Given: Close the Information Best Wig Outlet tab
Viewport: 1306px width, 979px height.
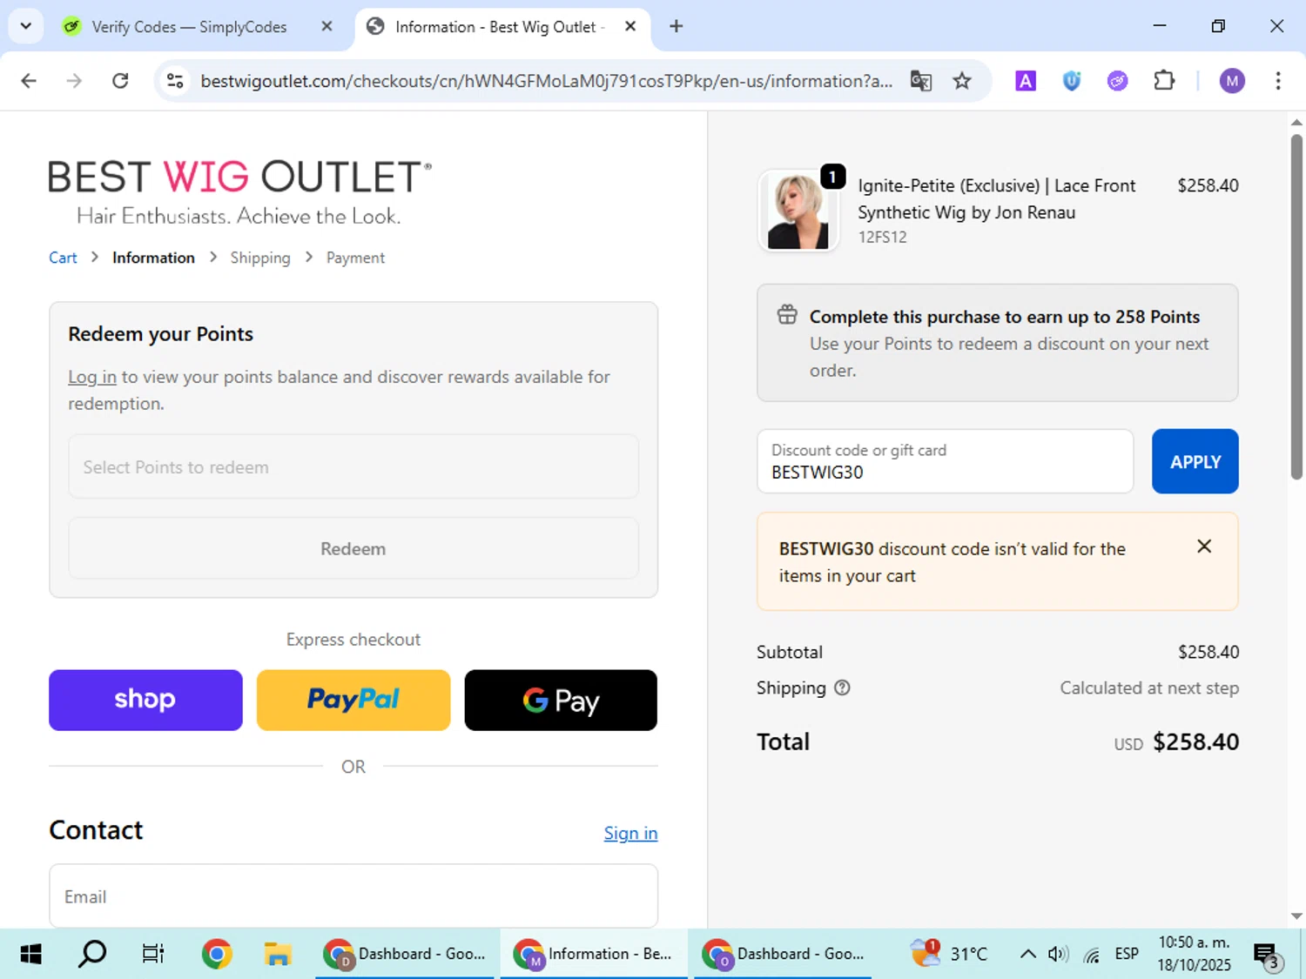Looking at the screenshot, I should click(x=630, y=27).
